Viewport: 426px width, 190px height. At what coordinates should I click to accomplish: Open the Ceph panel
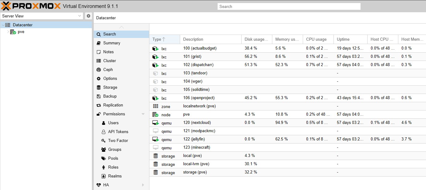point(121,70)
